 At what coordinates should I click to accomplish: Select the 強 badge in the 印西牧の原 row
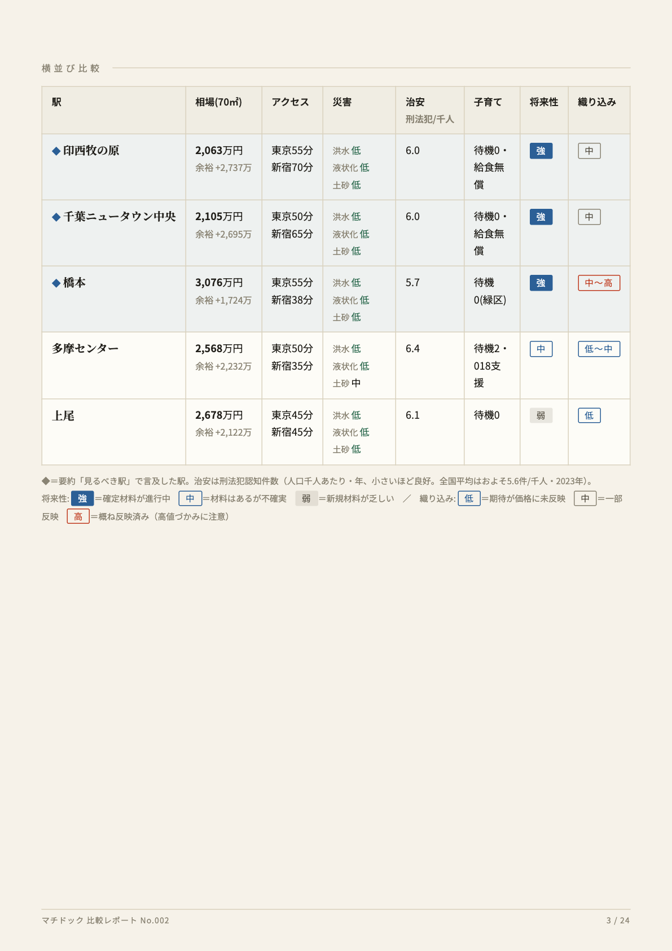(x=541, y=151)
